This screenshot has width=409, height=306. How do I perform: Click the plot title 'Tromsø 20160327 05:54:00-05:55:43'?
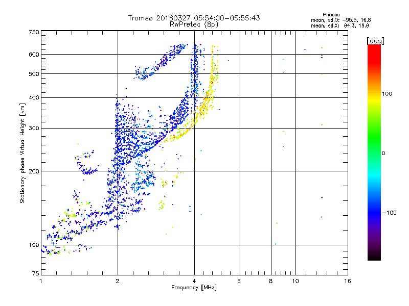(x=194, y=18)
